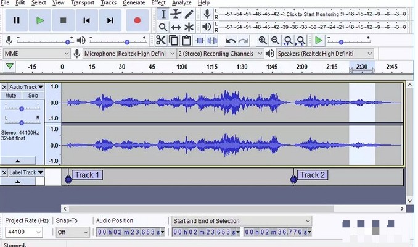The image size is (418, 247).
Task: Click the play-at-speed slider handle
Action: 341,42
